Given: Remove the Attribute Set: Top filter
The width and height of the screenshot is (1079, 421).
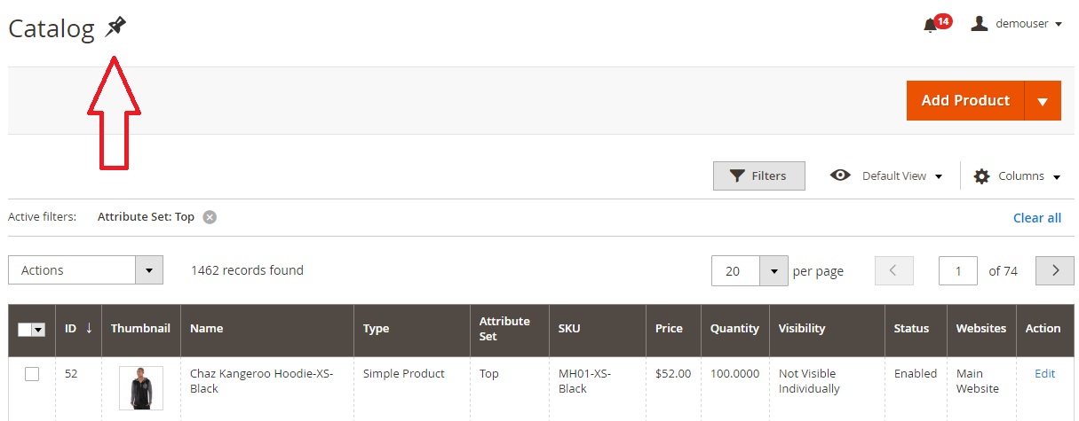Looking at the screenshot, I should click(x=210, y=216).
